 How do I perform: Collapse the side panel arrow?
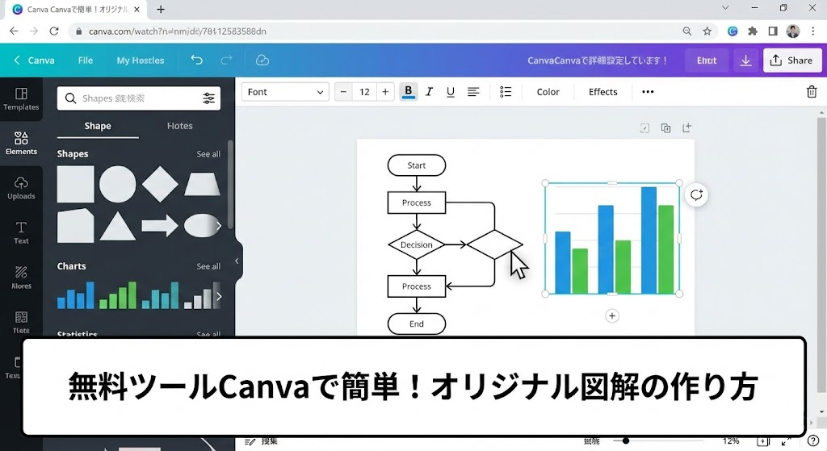(x=237, y=261)
